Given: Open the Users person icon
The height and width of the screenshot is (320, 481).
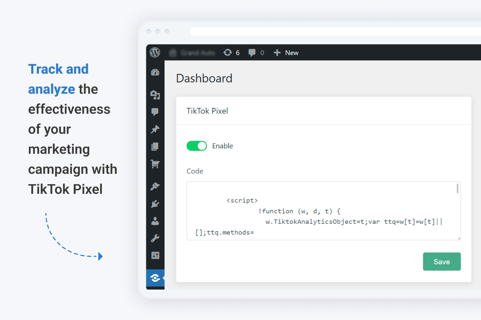Looking at the screenshot, I should click(155, 221).
